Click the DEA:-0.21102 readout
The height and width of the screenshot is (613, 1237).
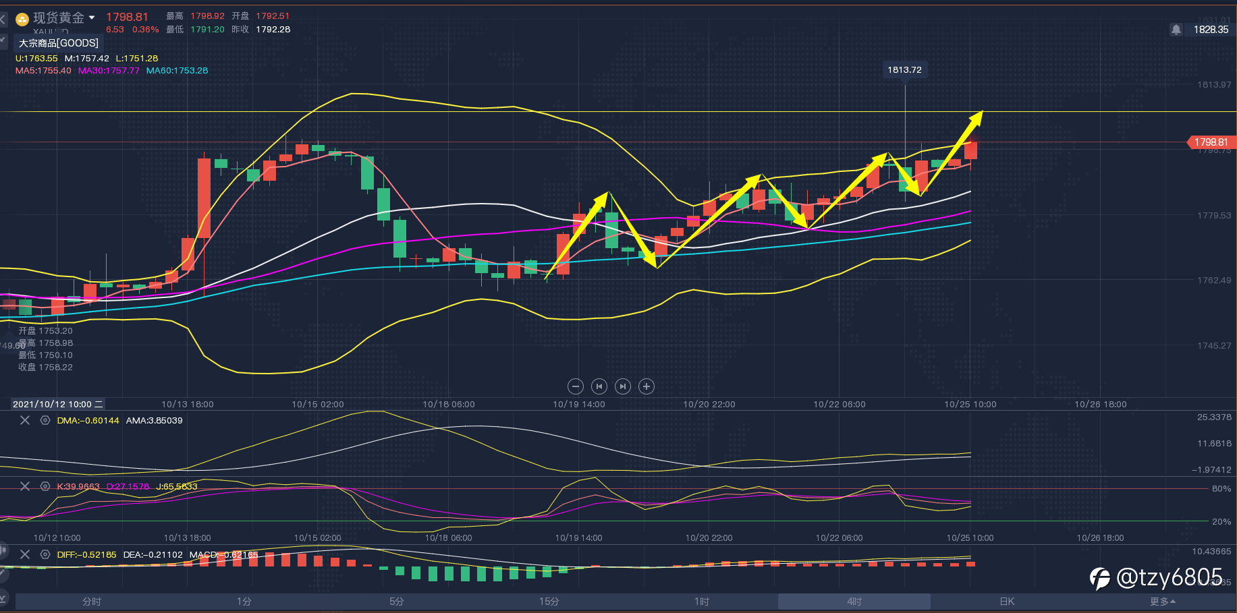[153, 554]
